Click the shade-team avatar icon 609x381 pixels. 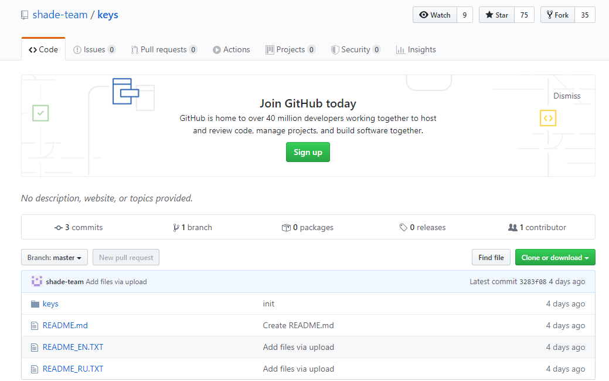36,281
